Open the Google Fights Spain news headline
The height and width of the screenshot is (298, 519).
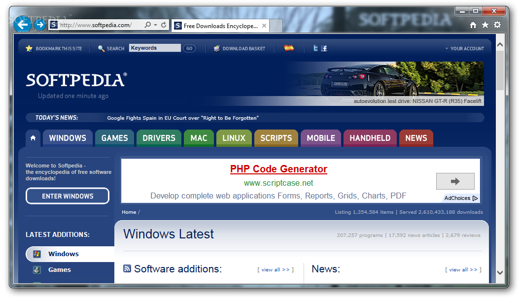tap(183, 118)
